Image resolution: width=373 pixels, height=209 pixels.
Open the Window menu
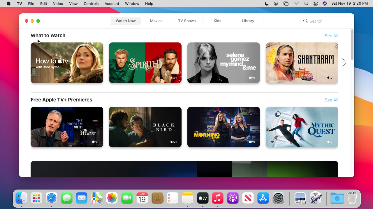tap(132, 3)
